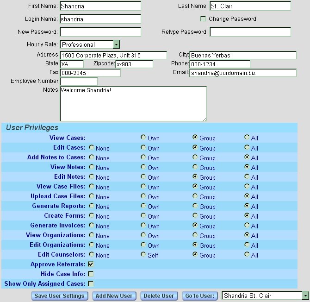Viewport: 310px width, 302px height.
Task: Select Self for Edit Counselors
Action: [x=143, y=254]
